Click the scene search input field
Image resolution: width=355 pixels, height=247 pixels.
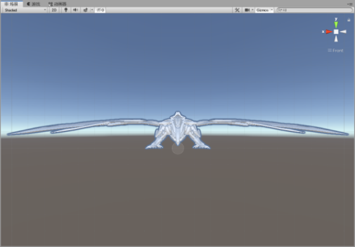point(314,10)
